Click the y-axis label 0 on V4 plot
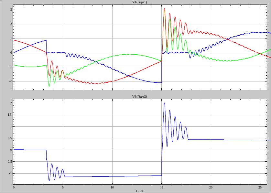The width and height of the screenshot is (271, 193). (11, 150)
